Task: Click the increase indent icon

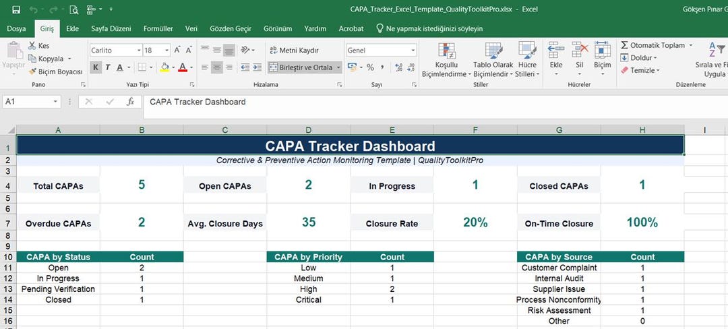Action: click(257, 67)
